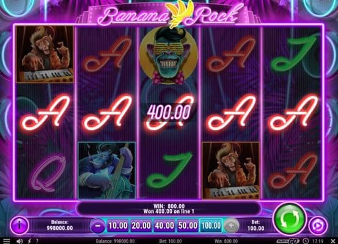Image resolution: width=338 pixels, height=244 pixels.
Task: Select the 40.00 bet value
Action: point(164,226)
